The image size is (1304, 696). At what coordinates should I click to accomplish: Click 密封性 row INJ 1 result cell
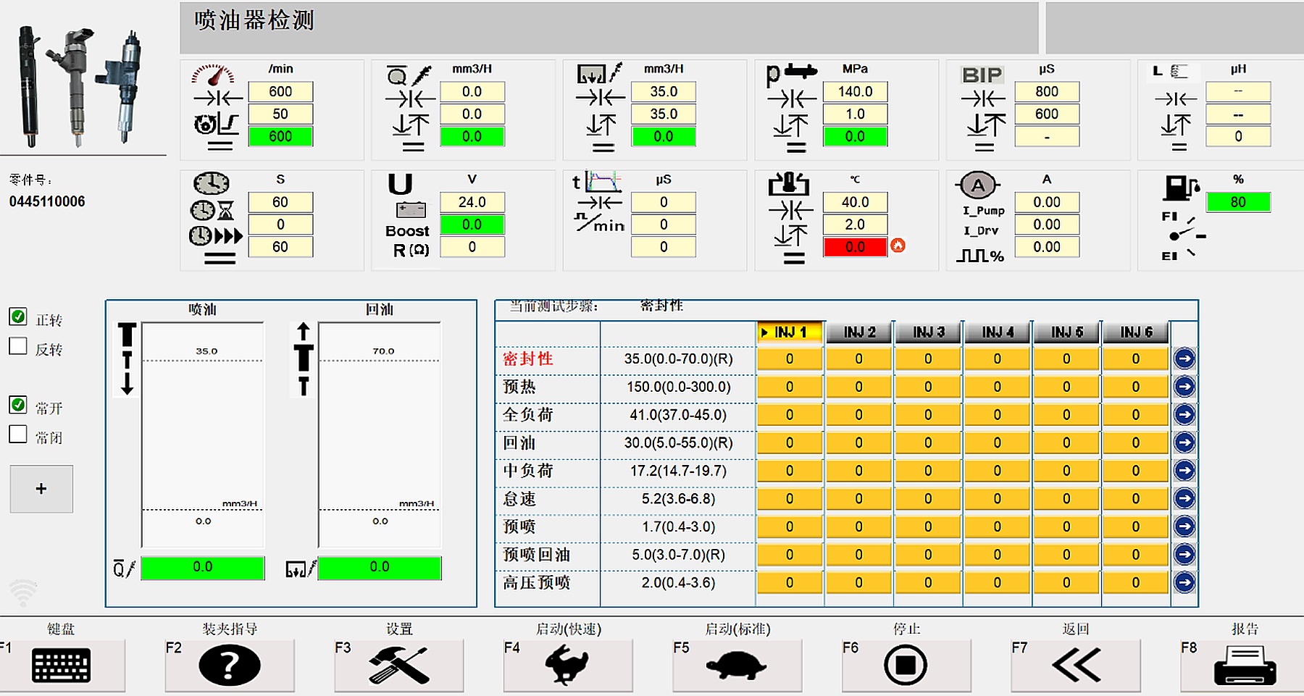790,359
